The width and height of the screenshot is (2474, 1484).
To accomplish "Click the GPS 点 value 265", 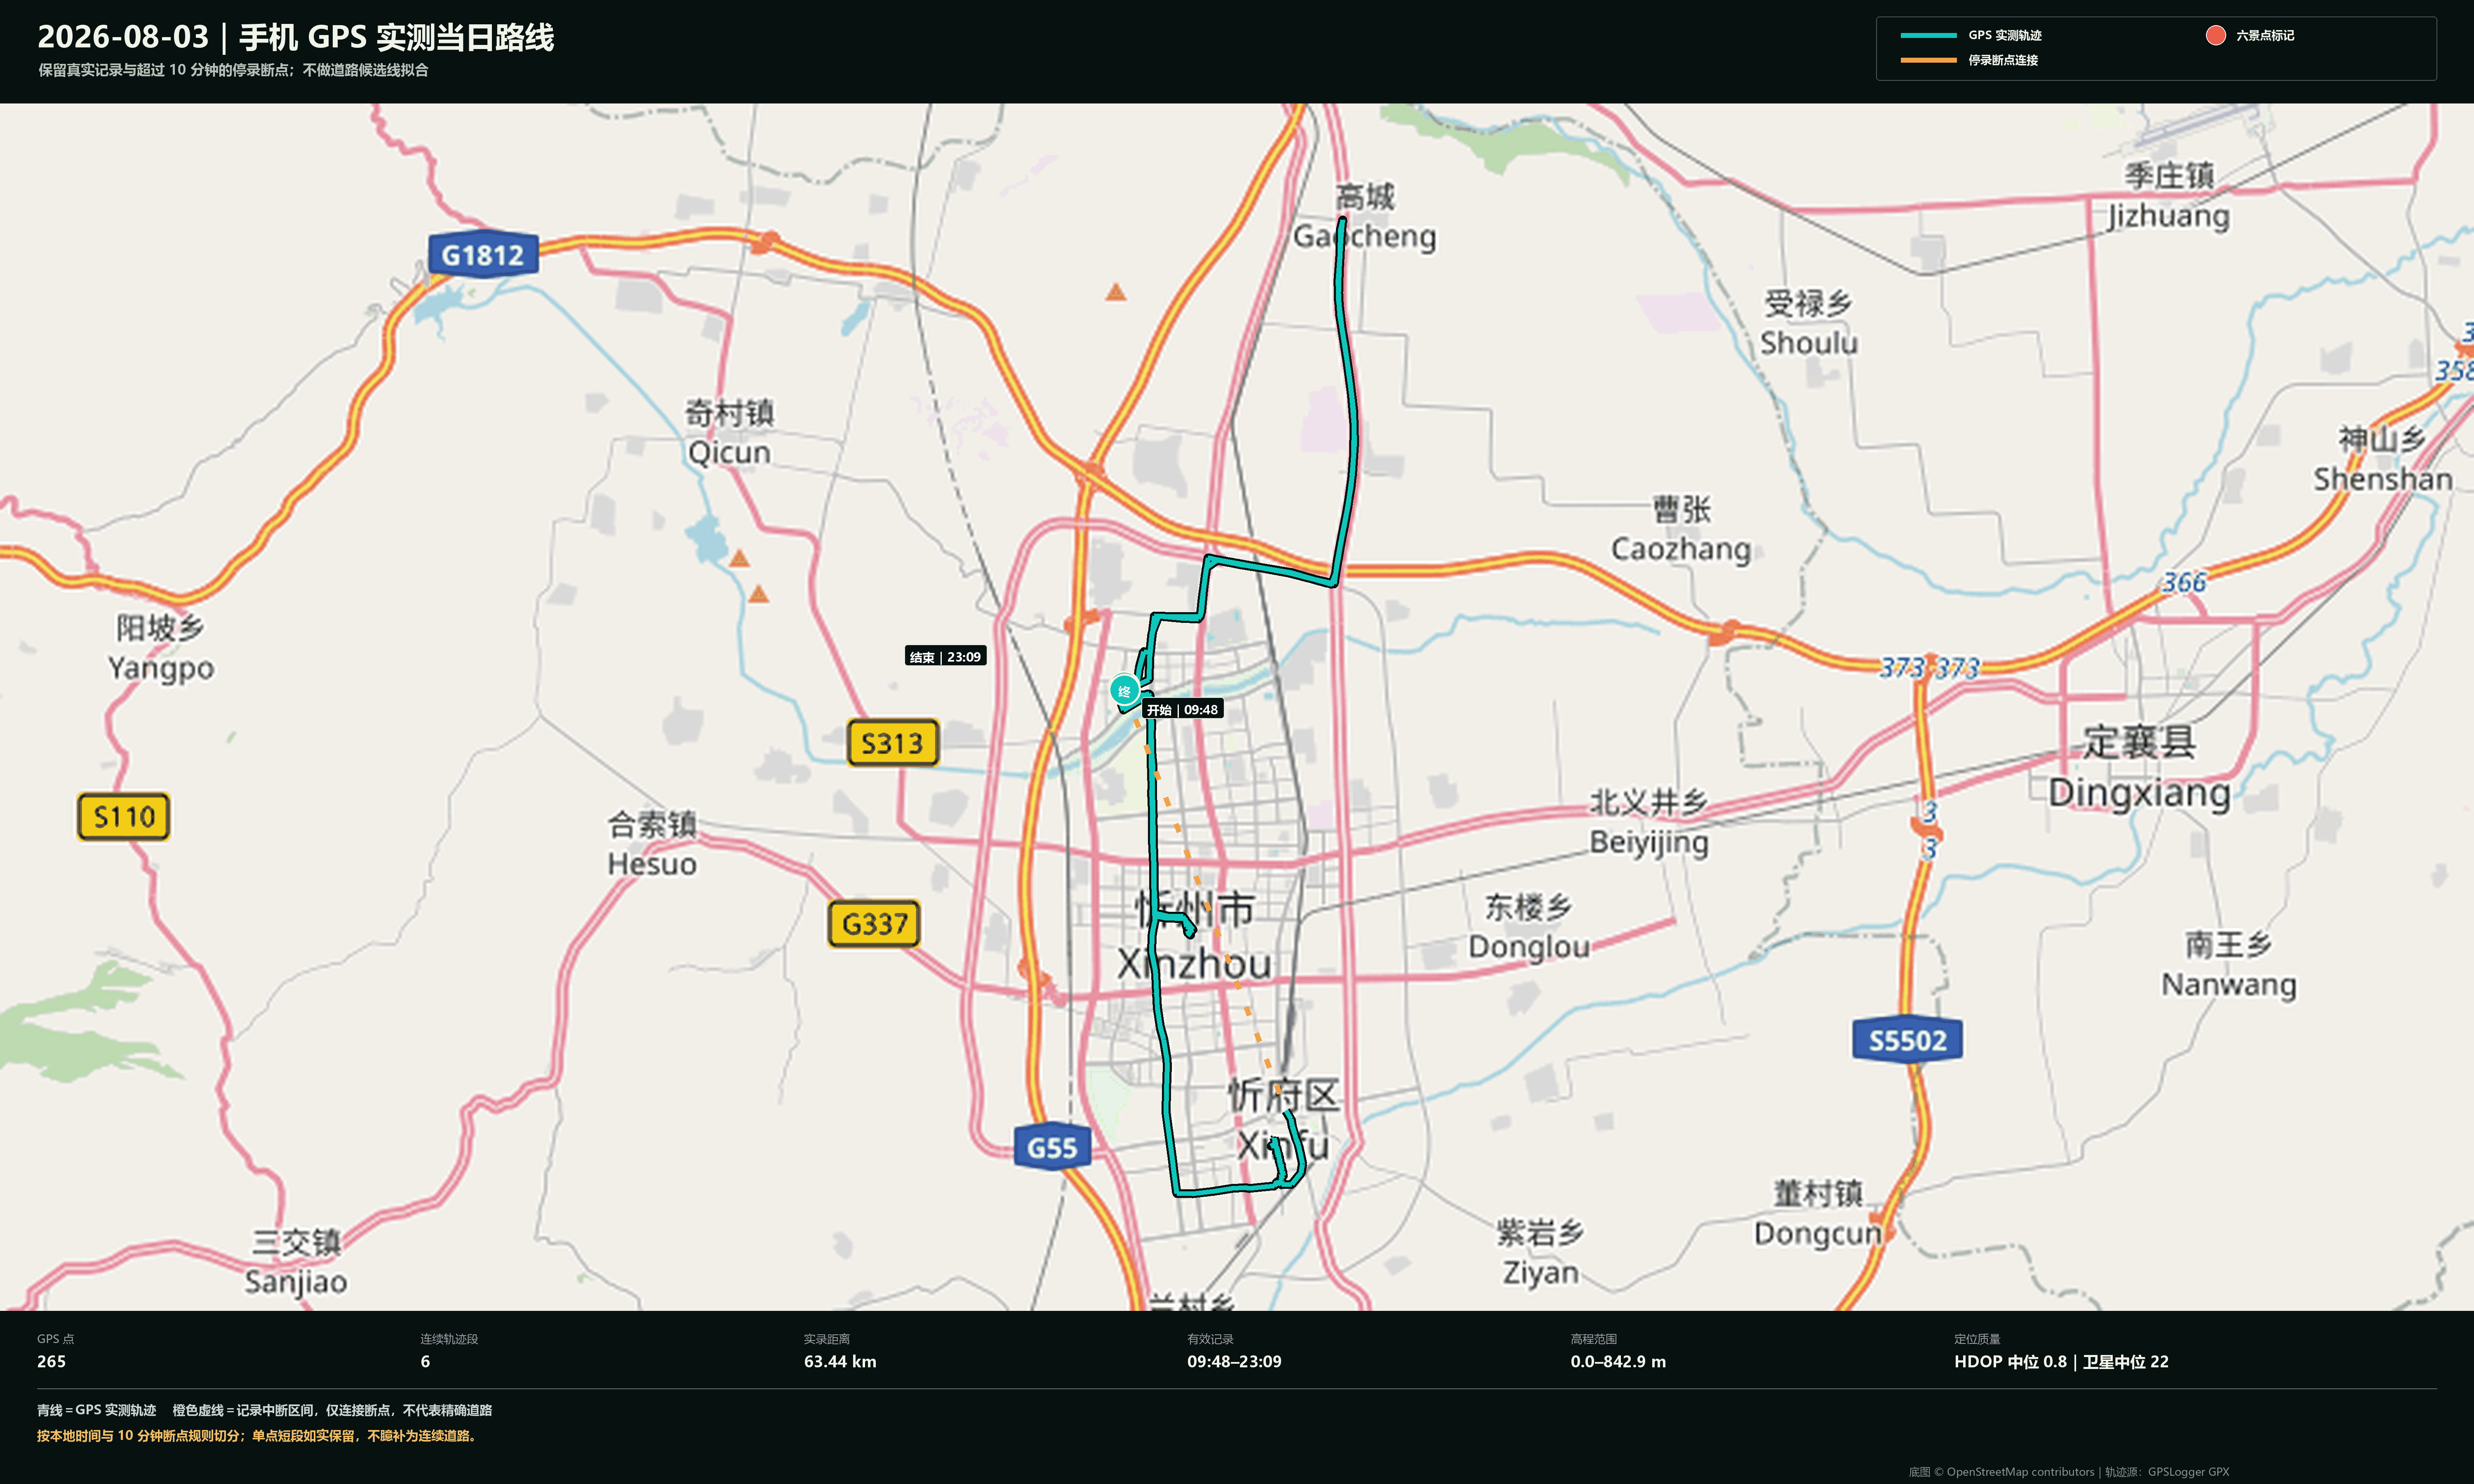I will [51, 1362].
